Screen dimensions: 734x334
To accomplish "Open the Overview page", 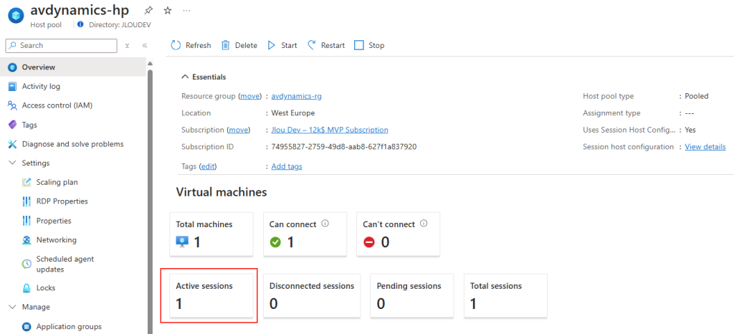I will pos(73,67).
